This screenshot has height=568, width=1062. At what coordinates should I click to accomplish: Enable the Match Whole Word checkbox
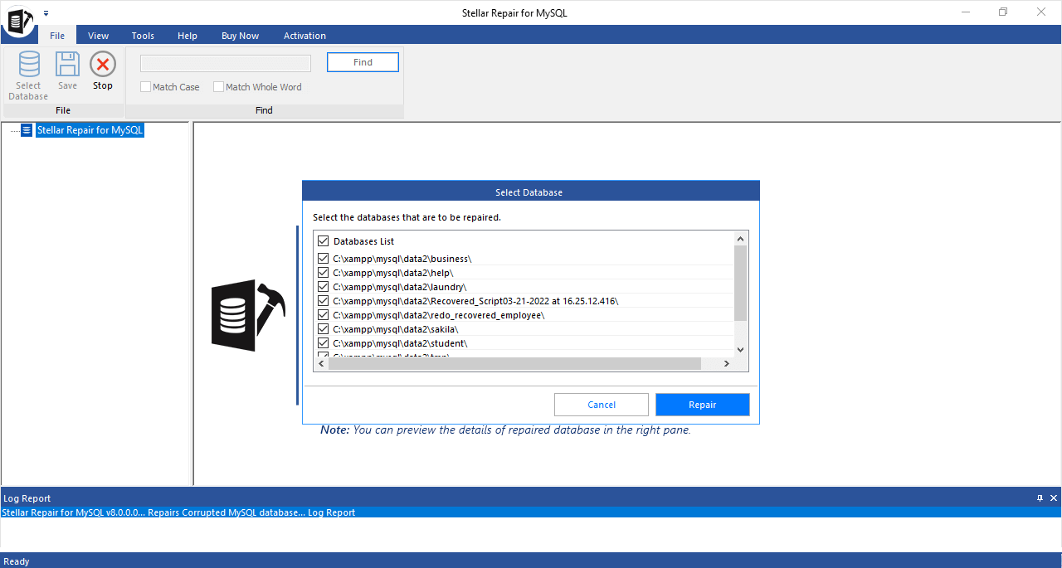219,87
